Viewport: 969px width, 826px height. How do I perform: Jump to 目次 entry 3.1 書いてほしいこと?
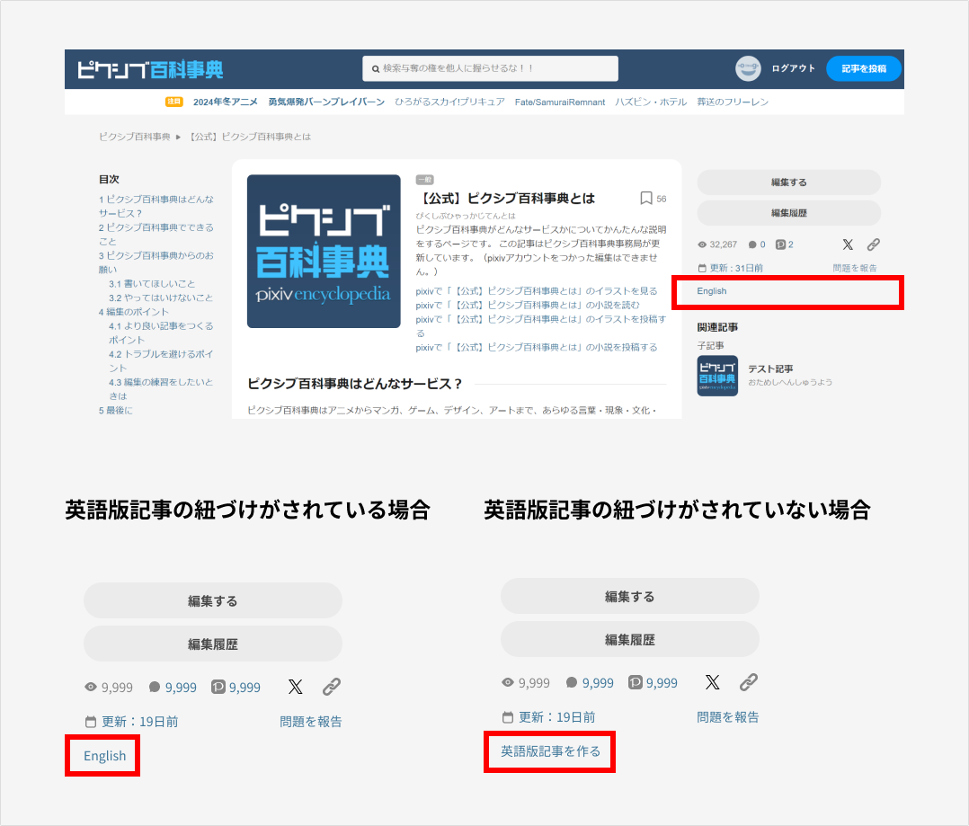pos(152,283)
